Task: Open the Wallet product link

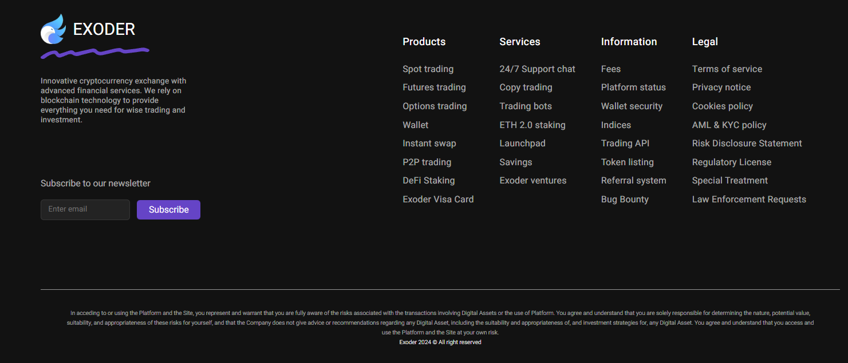Action: coord(415,125)
